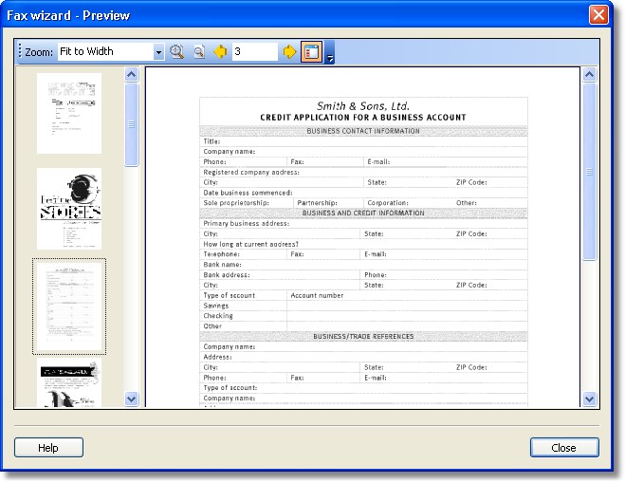This screenshot has width=625, height=483.
Task: Click the Close button
Action: [x=564, y=448]
